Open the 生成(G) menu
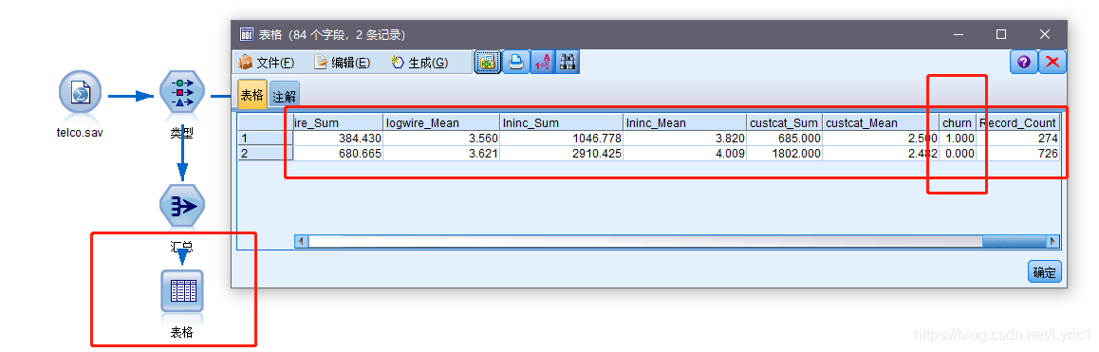 click(x=419, y=63)
